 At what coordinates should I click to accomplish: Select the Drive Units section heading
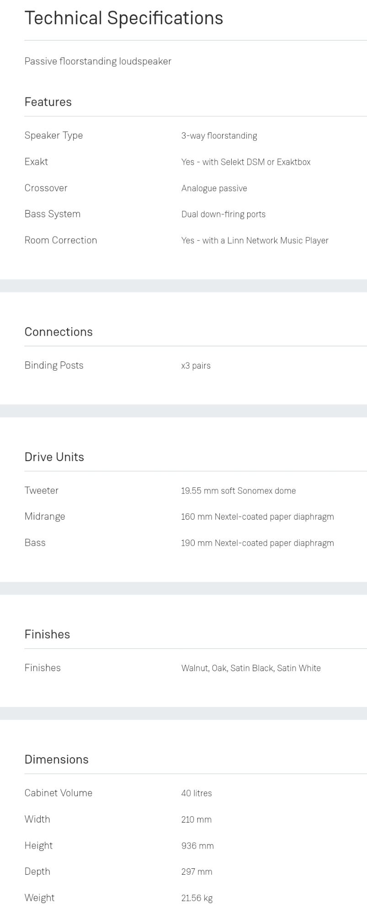point(54,457)
